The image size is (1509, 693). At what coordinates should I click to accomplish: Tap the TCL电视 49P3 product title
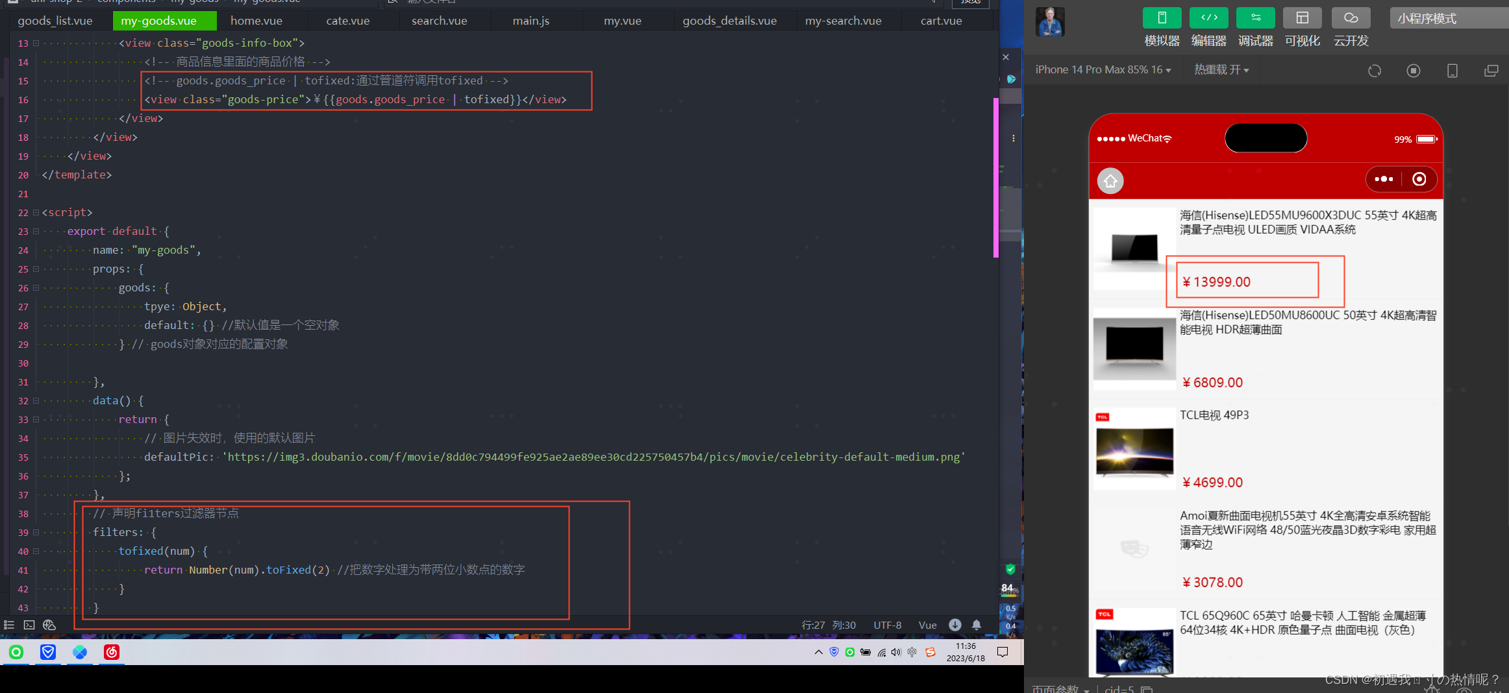point(1214,415)
